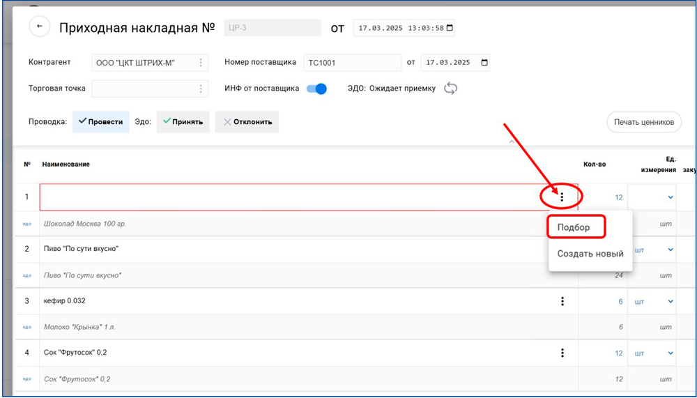Screen dimensions: 697x398
Task: Click calendar icon in invoice date field
Action: 449,28
